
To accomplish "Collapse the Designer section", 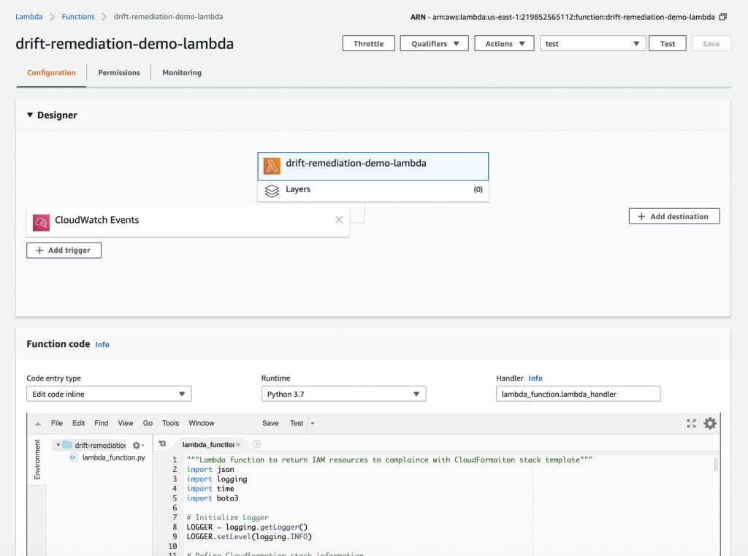I will click(x=29, y=115).
